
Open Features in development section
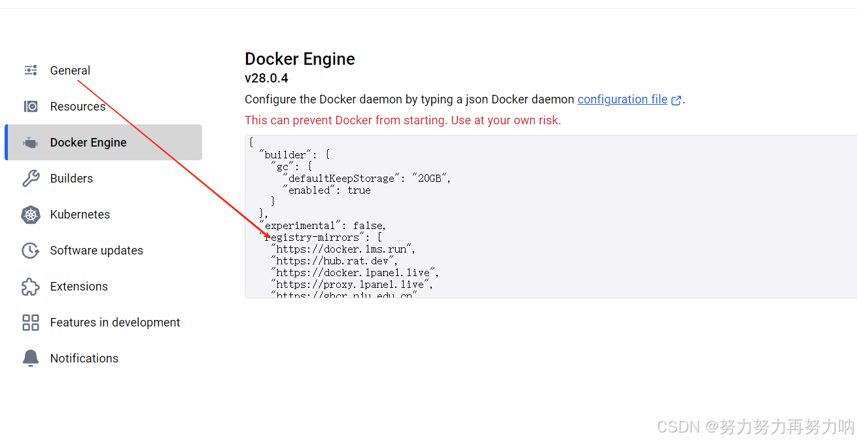[103, 322]
